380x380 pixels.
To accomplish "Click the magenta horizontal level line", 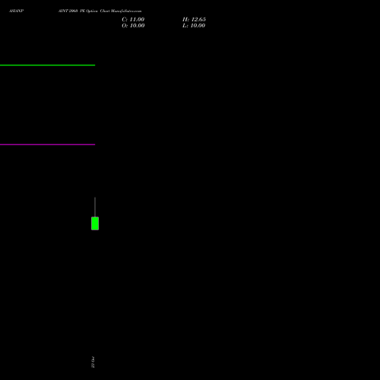I will click(x=47, y=144).
